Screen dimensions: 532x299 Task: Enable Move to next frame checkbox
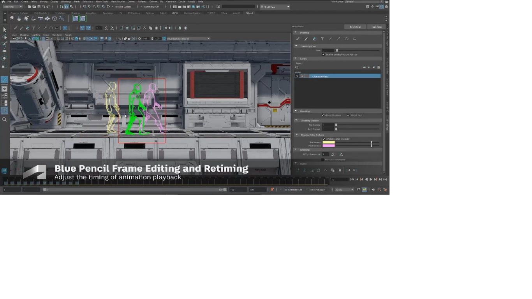pos(322,160)
